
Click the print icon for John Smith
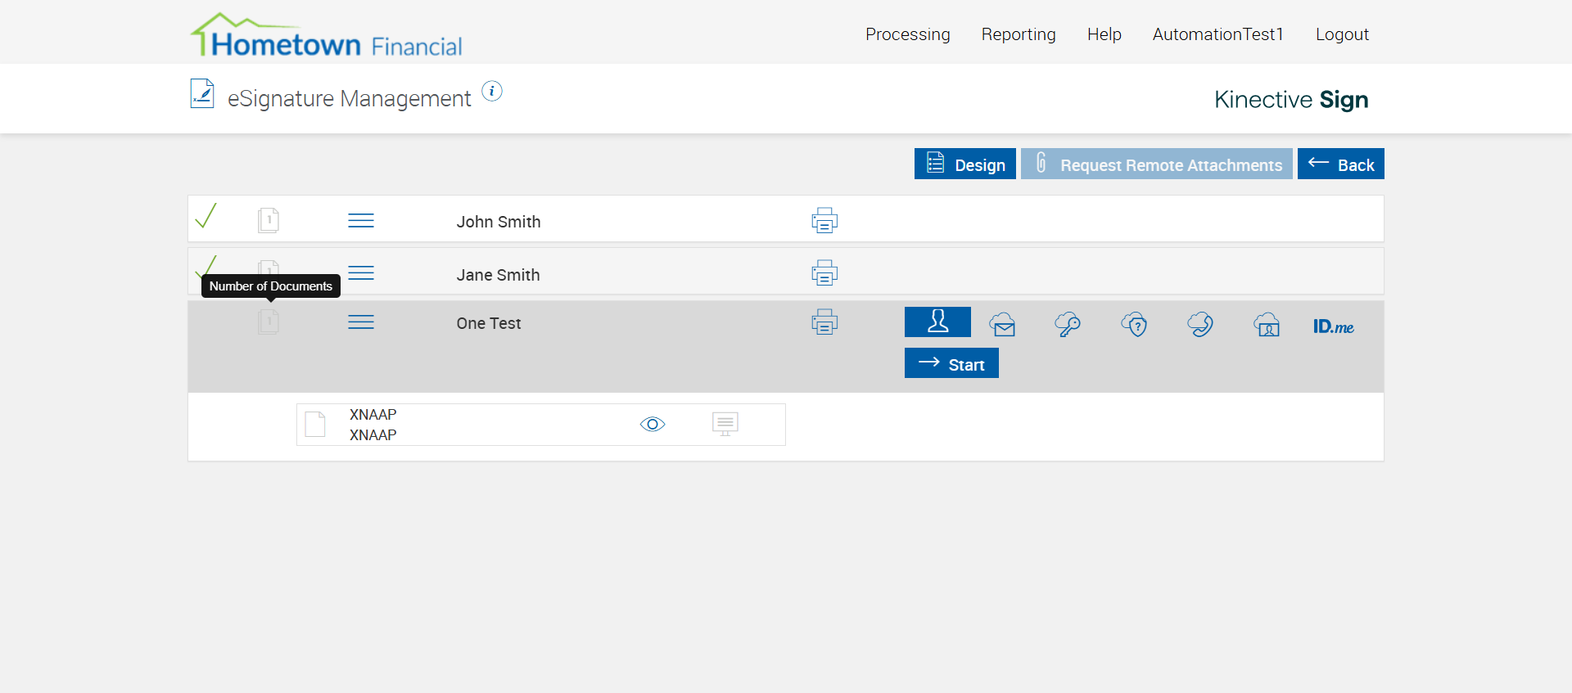(824, 220)
